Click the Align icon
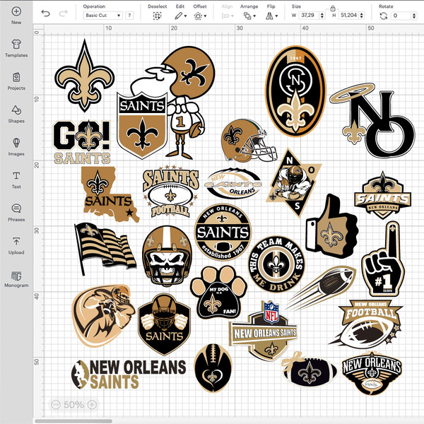 [225, 16]
